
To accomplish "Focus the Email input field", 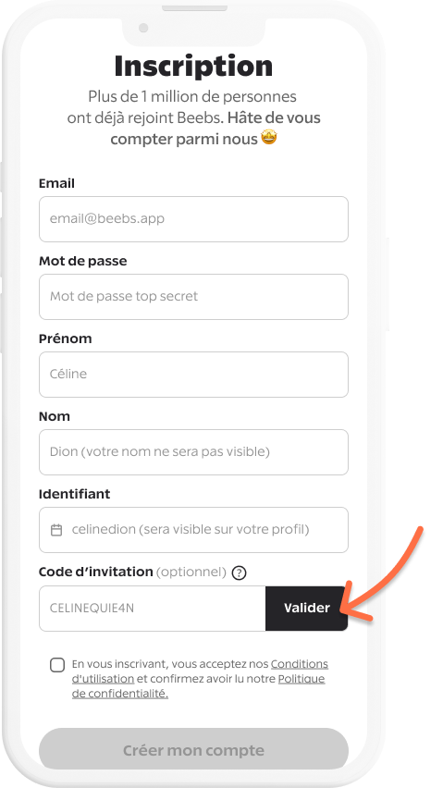I will [193, 219].
